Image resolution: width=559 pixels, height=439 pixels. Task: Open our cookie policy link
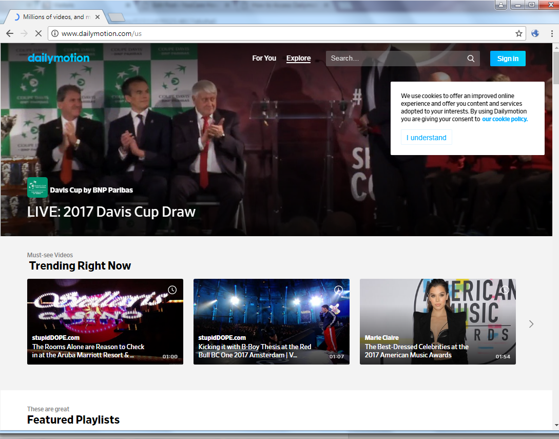[505, 119]
